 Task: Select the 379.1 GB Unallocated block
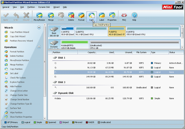click(135, 44)
